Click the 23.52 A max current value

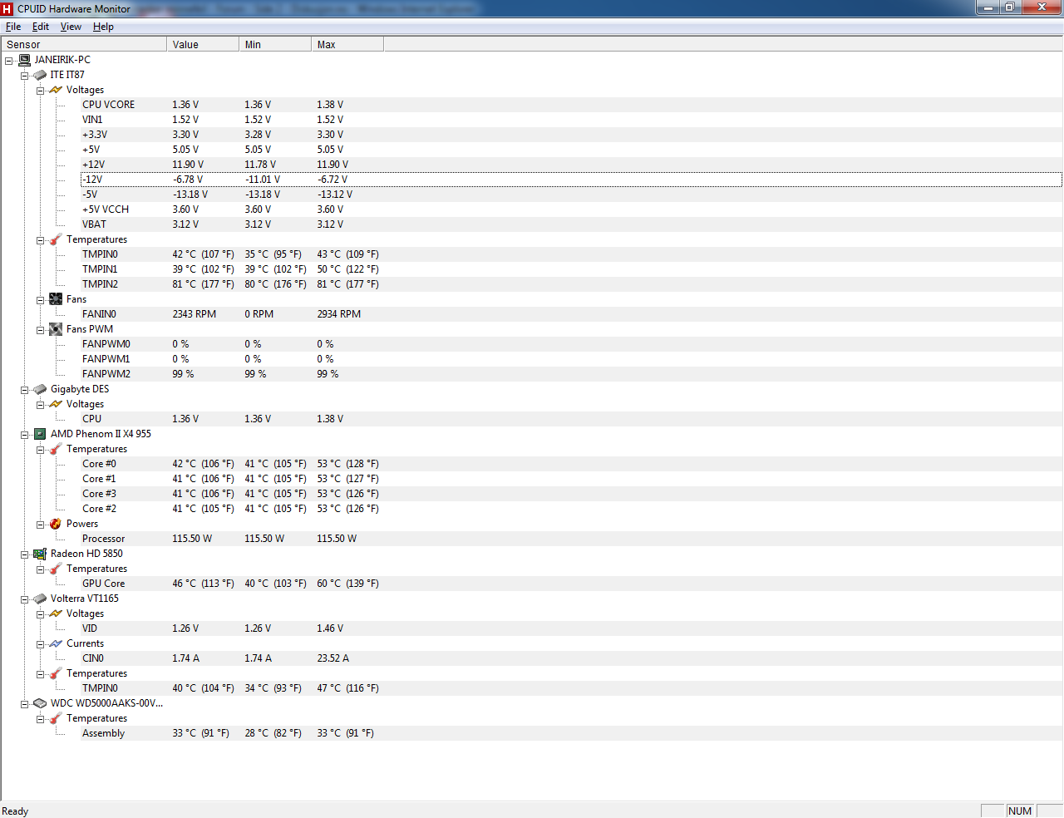click(333, 658)
